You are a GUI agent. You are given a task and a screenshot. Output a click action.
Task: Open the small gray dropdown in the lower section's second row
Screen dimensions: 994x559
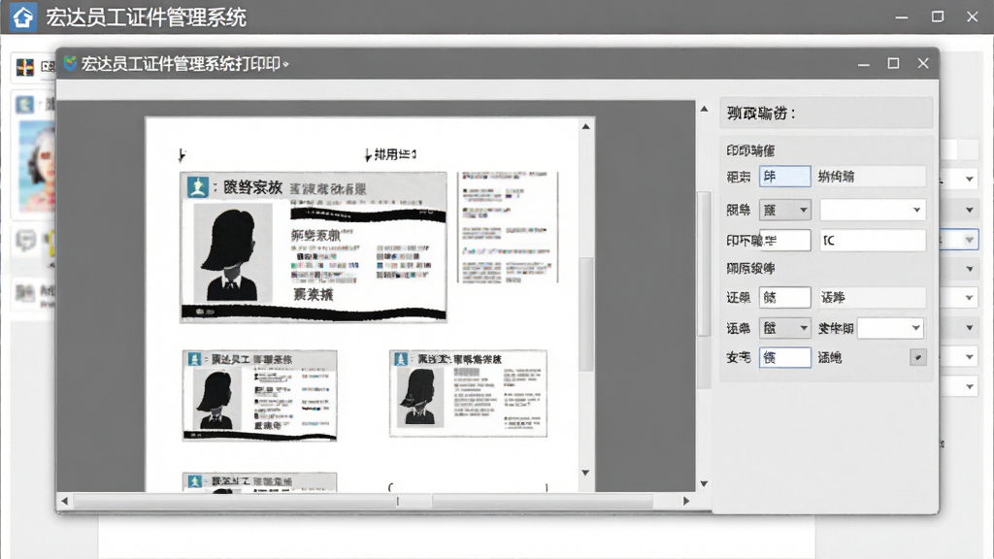(x=784, y=328)
